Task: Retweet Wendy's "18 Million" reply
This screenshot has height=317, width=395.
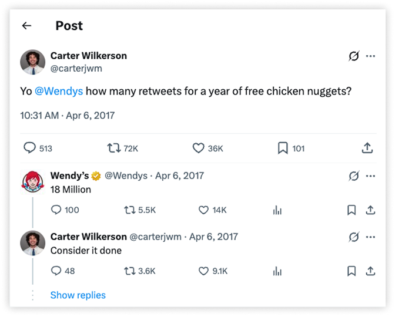Action: tap(129, 210)
